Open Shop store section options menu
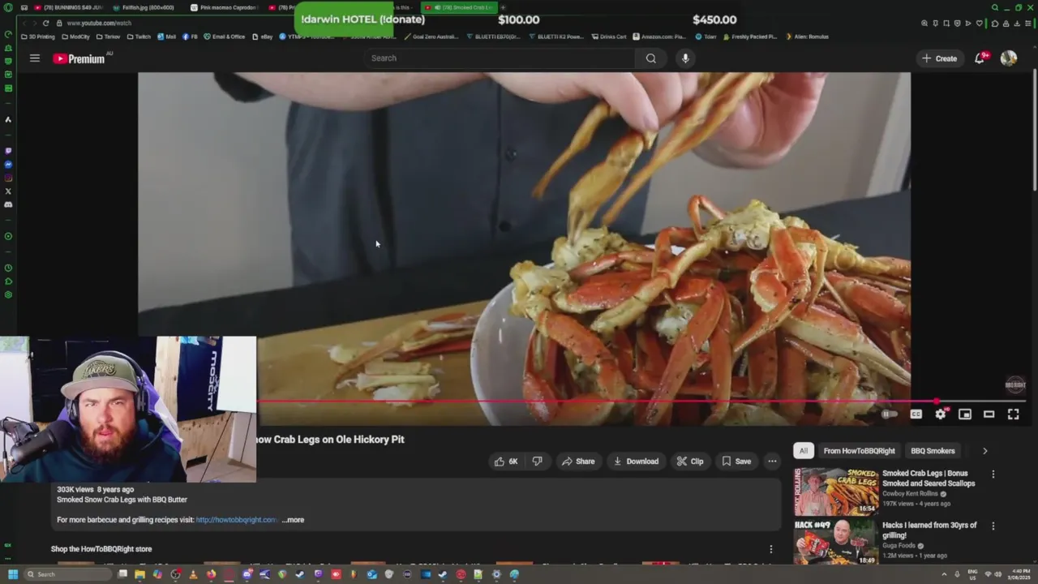This screenshot has width=1038, height=584. (771, 549)
